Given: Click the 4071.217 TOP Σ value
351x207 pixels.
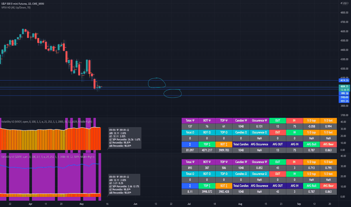Looking at the screenshot, I should 207,150.
